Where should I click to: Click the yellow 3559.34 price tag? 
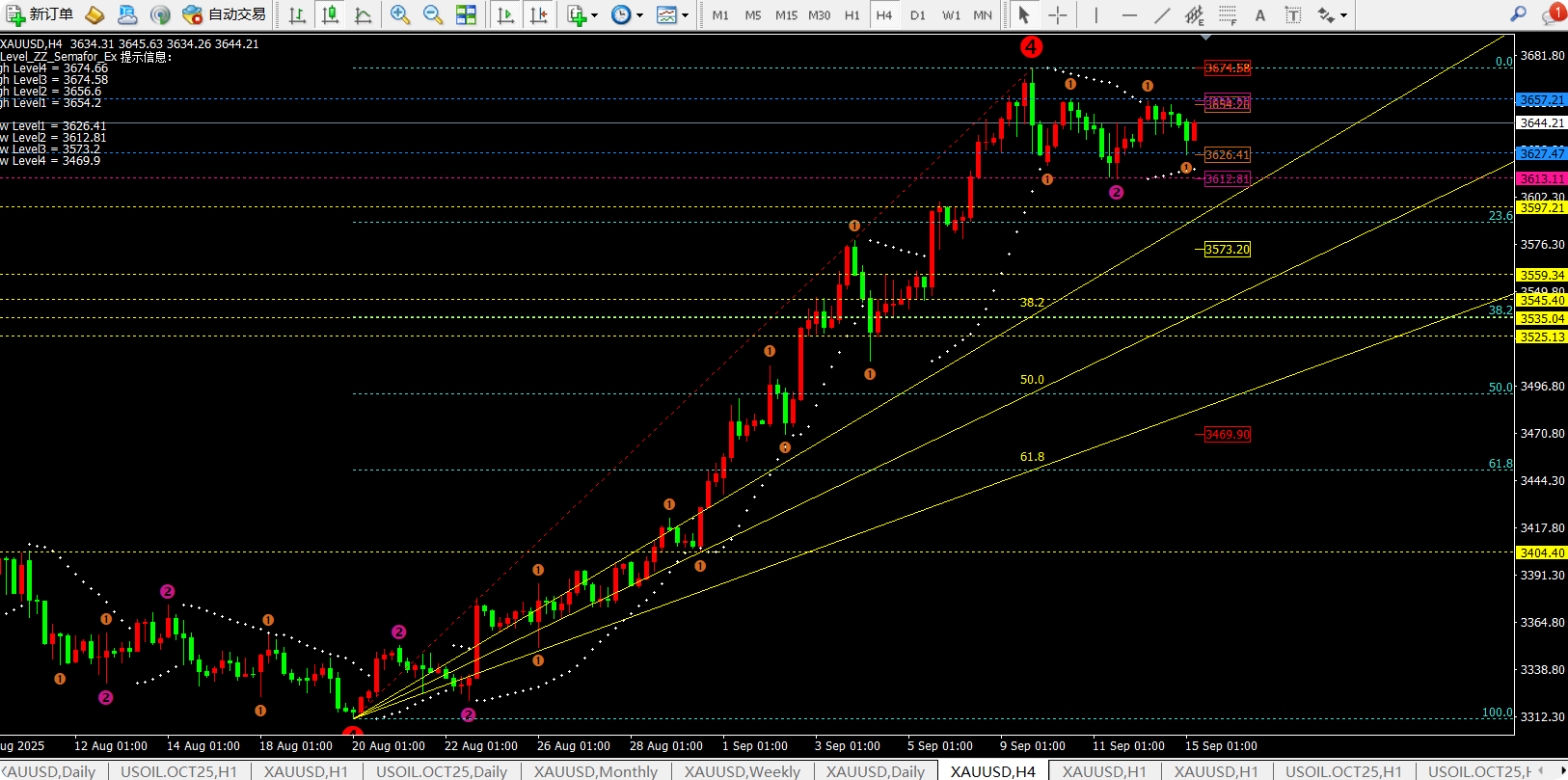1542,276
